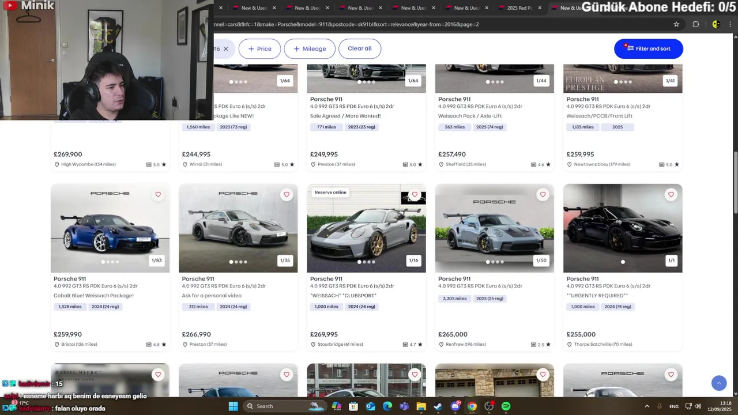Save the Daniel Myers dealer car listing
The height and width of the screenshot is (415, 738).
(158, 375)
